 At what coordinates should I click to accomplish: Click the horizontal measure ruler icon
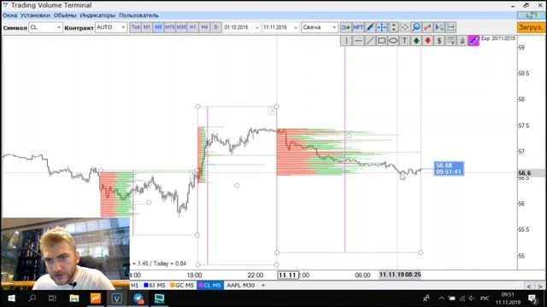pyautogui.click(x=450, y=27)
